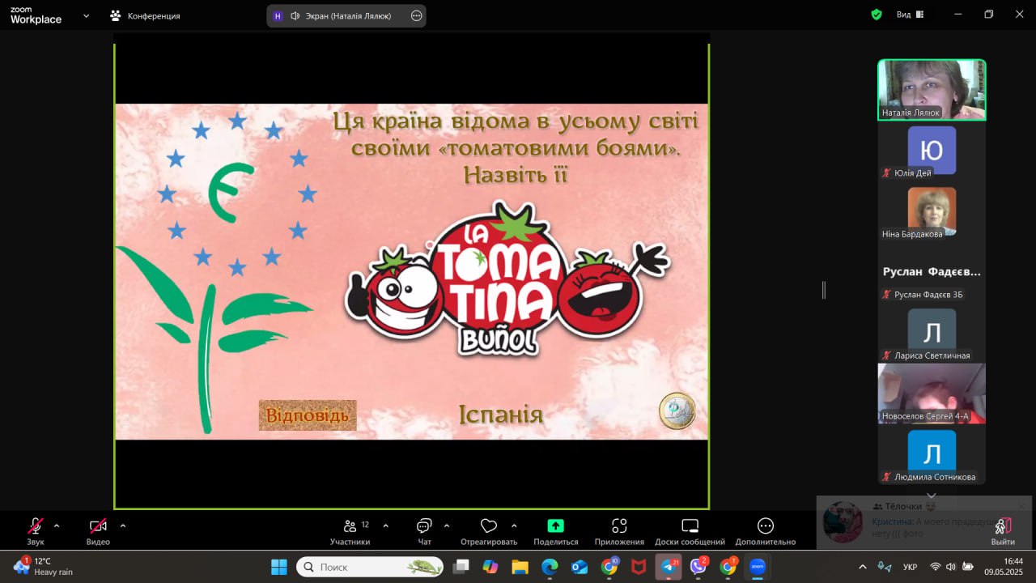Image resolution: width=1036 pixels, height=583 pixels.
Task: Open Приложения apps panel
Action: tap(619, 531)
